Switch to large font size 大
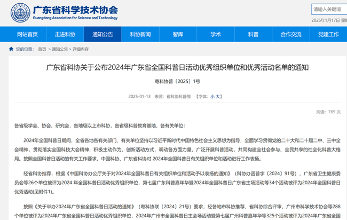The width and height of the screenshot is (347, 220). (217, 97)
